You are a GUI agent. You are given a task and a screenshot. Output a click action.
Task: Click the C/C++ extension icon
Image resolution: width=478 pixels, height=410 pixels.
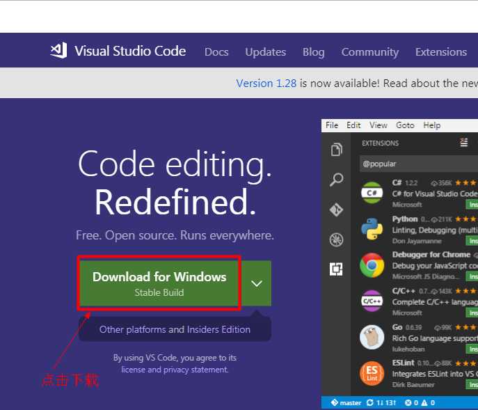click(372, 301)
